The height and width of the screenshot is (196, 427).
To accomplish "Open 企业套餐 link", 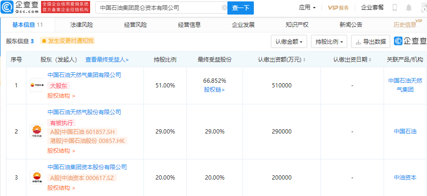I will coord(372,8).
